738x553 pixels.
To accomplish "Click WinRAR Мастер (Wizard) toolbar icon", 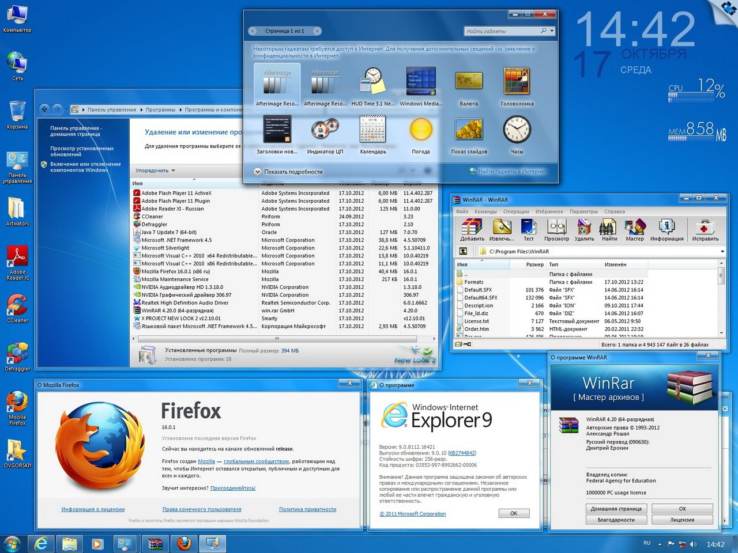I will [635, 230].
